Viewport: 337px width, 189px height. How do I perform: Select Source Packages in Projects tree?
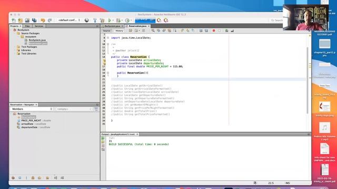[x=30, y=34]
